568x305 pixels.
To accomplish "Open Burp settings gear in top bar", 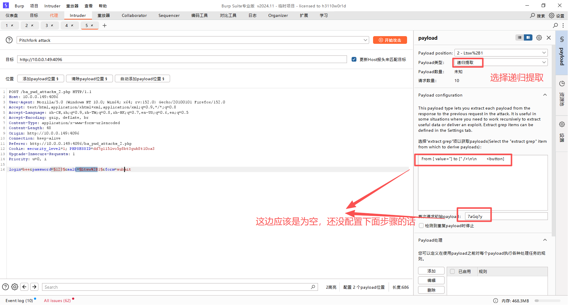I will click(552, 15).
